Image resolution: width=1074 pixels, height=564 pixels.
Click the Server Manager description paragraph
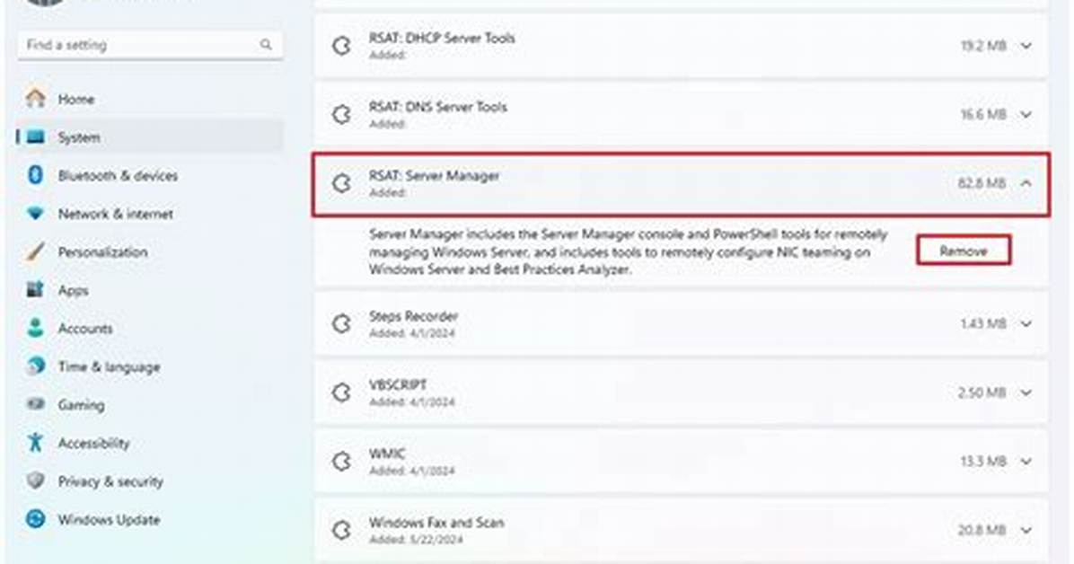[628, 251]
